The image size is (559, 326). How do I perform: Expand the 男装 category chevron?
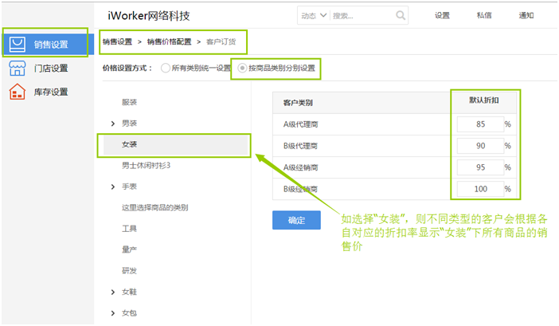[x=113, y=124]
